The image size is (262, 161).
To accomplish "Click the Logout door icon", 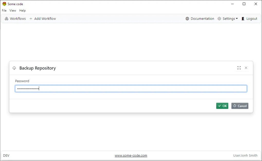I will (x=243, y=19).
